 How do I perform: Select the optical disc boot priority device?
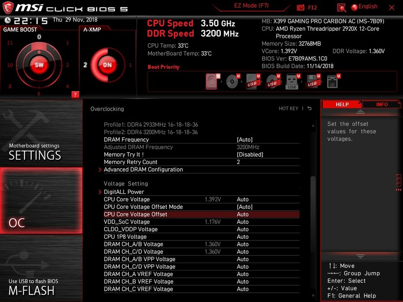click(x=233, y=82)
